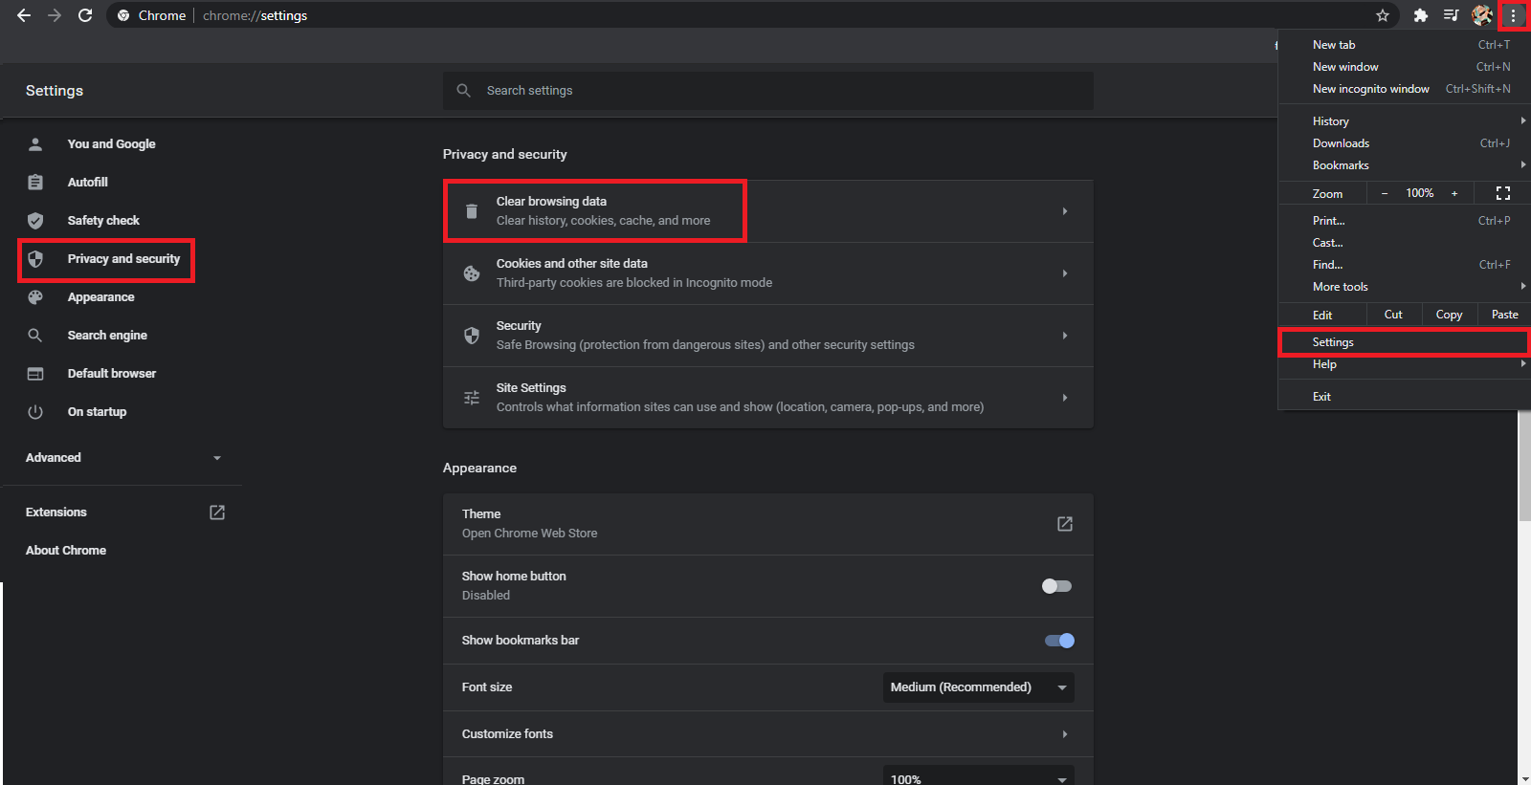Click the cookie icon beside Cookies and other site data

[x=472, y=273]
